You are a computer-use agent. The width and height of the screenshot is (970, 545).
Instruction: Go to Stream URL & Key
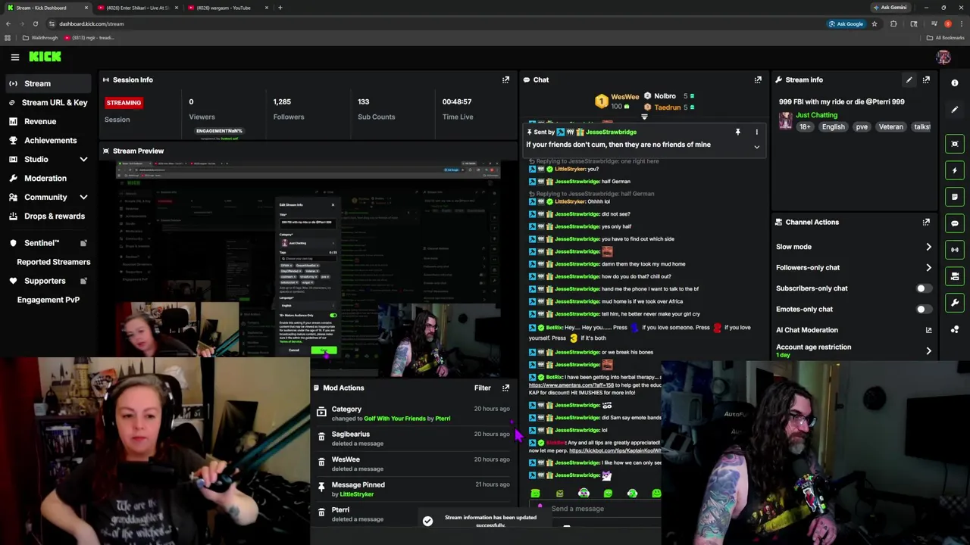tap(48, 102)
